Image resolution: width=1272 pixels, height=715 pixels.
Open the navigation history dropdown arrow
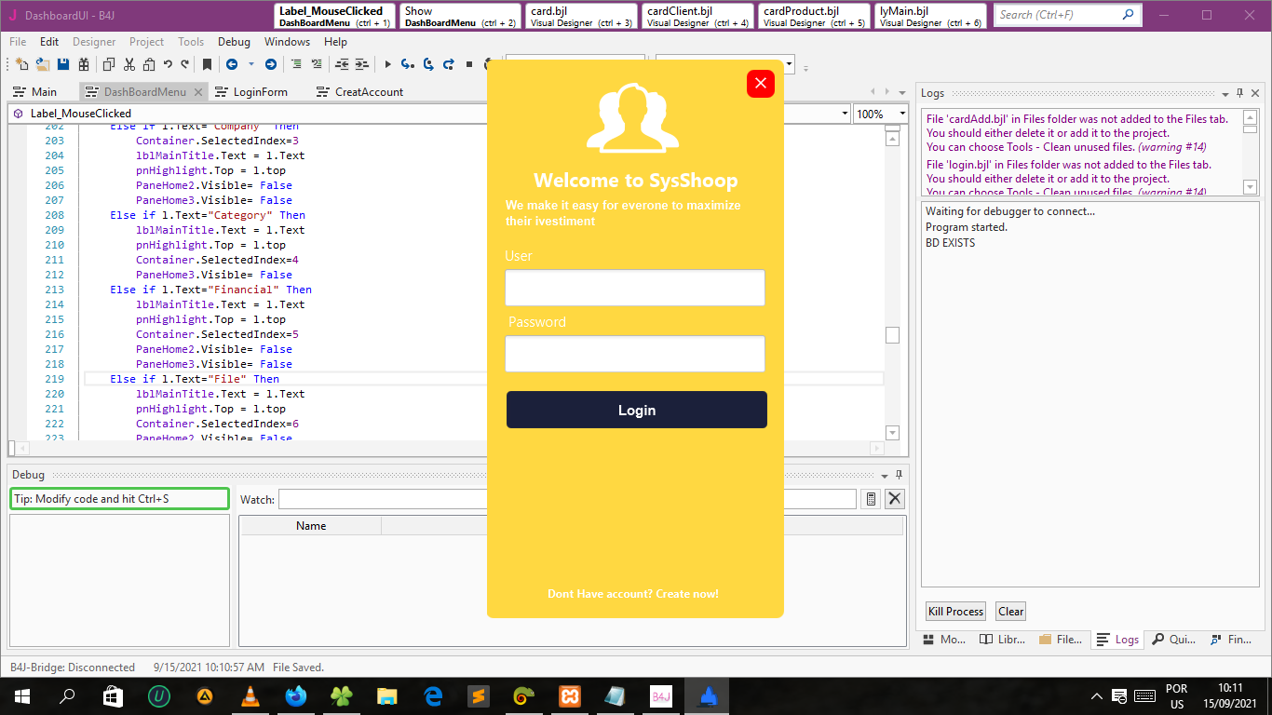pyautogui.click(x=250, y=64)
